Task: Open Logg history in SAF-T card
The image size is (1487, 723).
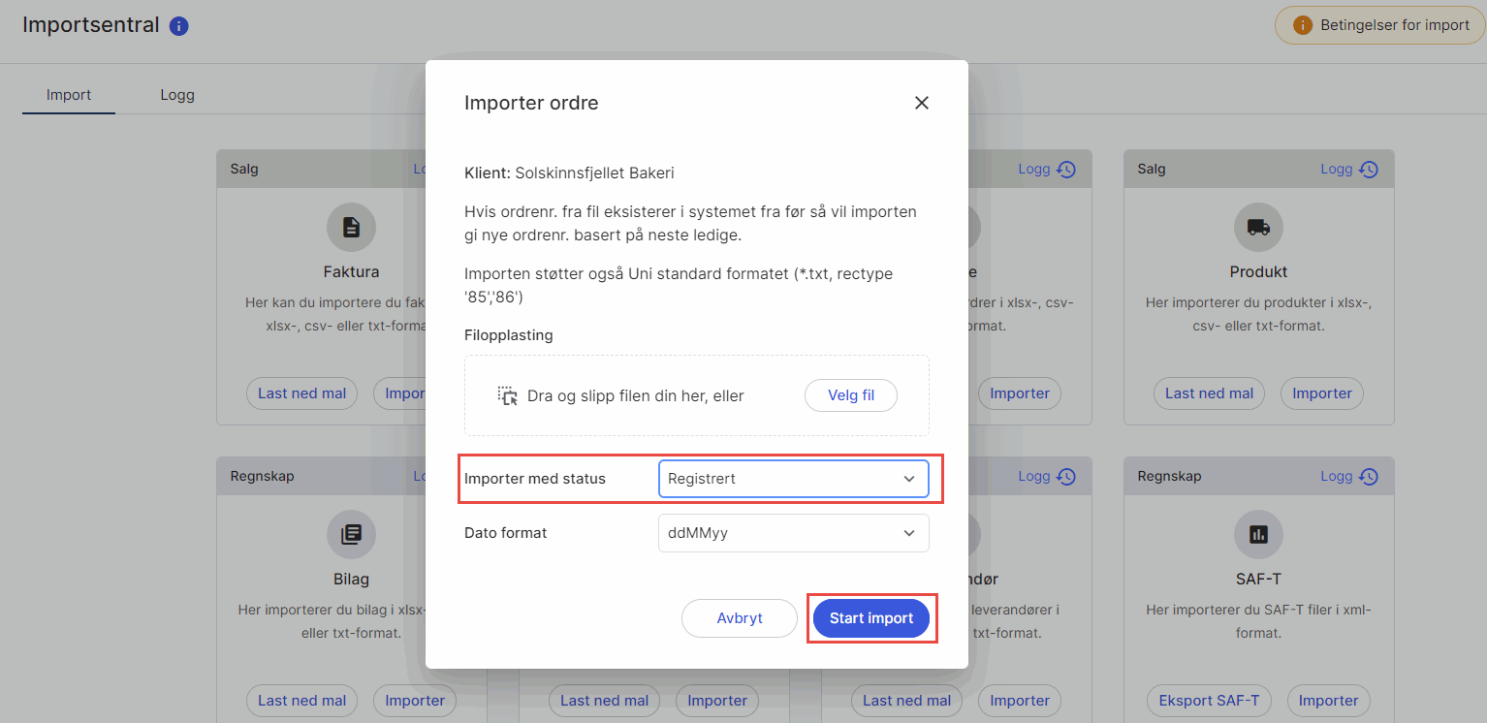Action: pyautogui.click(x=1349, y=476)
